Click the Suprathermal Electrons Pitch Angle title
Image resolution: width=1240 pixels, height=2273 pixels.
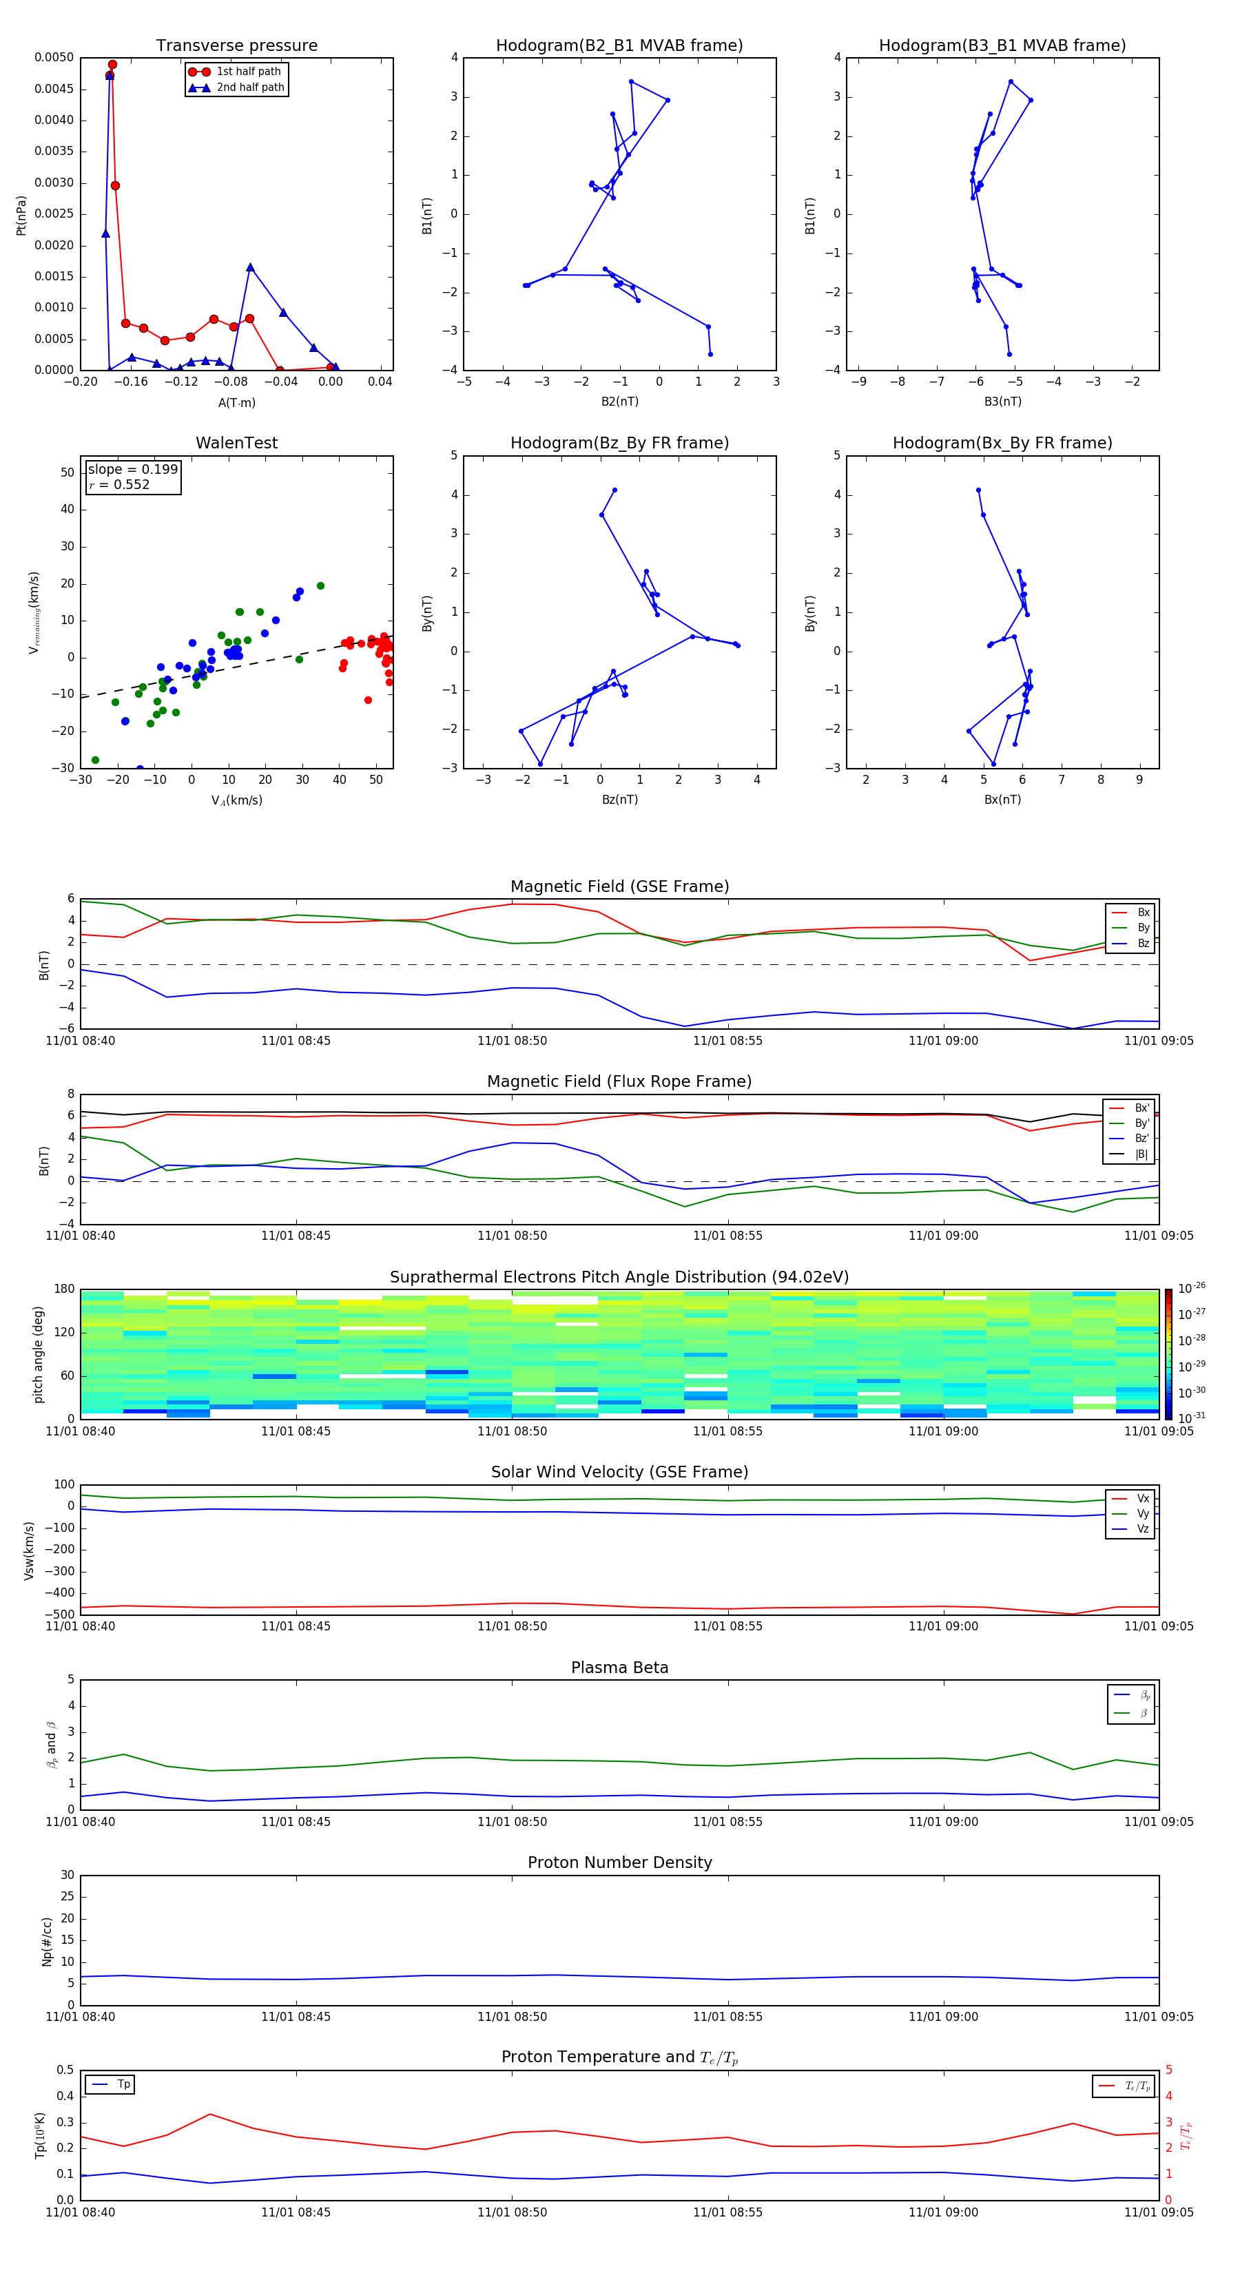coord(619,1277)
